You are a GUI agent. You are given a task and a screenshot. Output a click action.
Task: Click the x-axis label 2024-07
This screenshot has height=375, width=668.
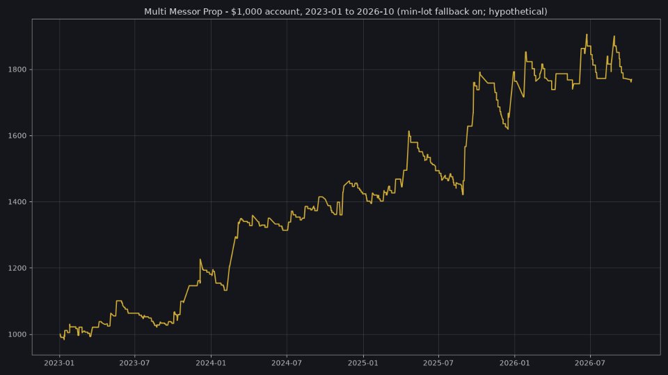pyautogui.click(x=287, y=363)
